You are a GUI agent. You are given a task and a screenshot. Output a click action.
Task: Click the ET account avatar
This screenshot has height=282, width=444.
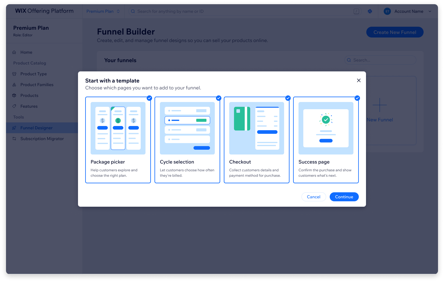point(387,11)
